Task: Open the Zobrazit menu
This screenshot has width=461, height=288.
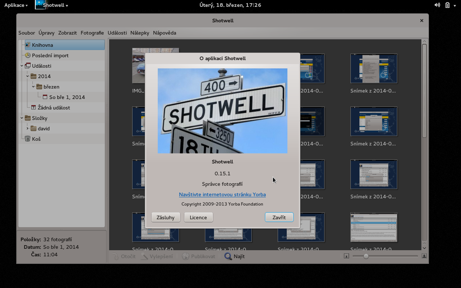Action: coord(68,33)
